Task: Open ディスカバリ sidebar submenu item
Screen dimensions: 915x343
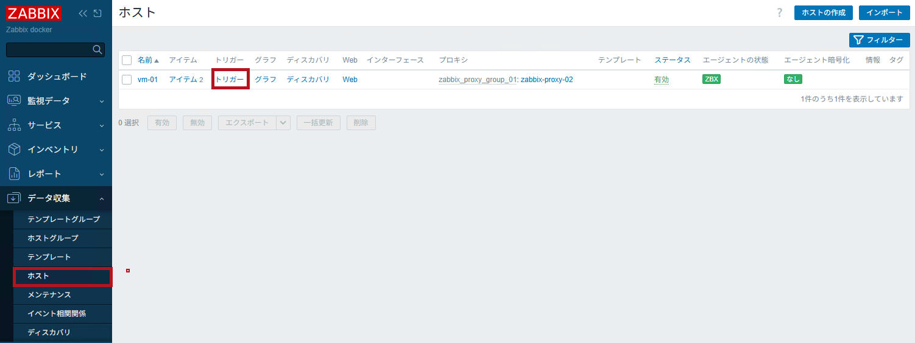Action: (63, 333)
